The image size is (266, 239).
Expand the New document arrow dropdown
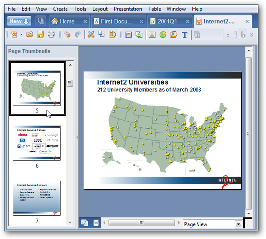21,35
